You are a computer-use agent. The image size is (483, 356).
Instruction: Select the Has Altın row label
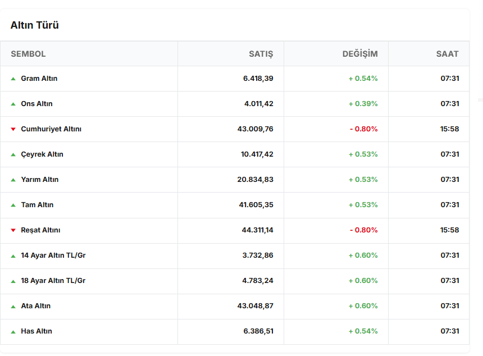[37, 331]
